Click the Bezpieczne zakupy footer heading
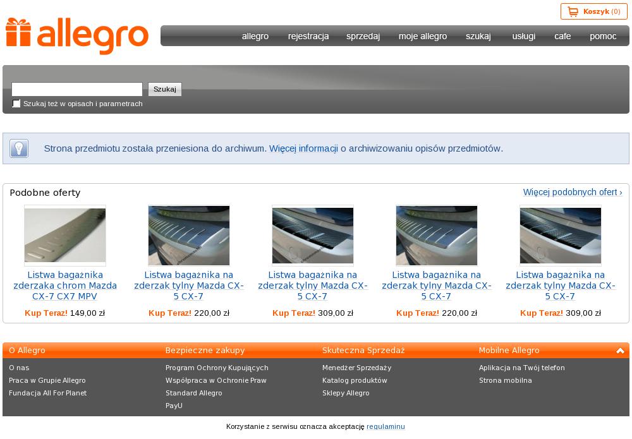 pyautogui.click(x=205, y=351)
